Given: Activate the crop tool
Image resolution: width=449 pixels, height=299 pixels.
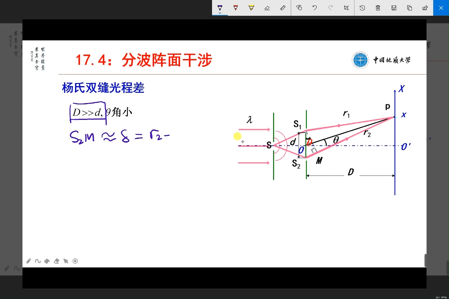Looking at the screenshot, I should click(x=346, y=8).
